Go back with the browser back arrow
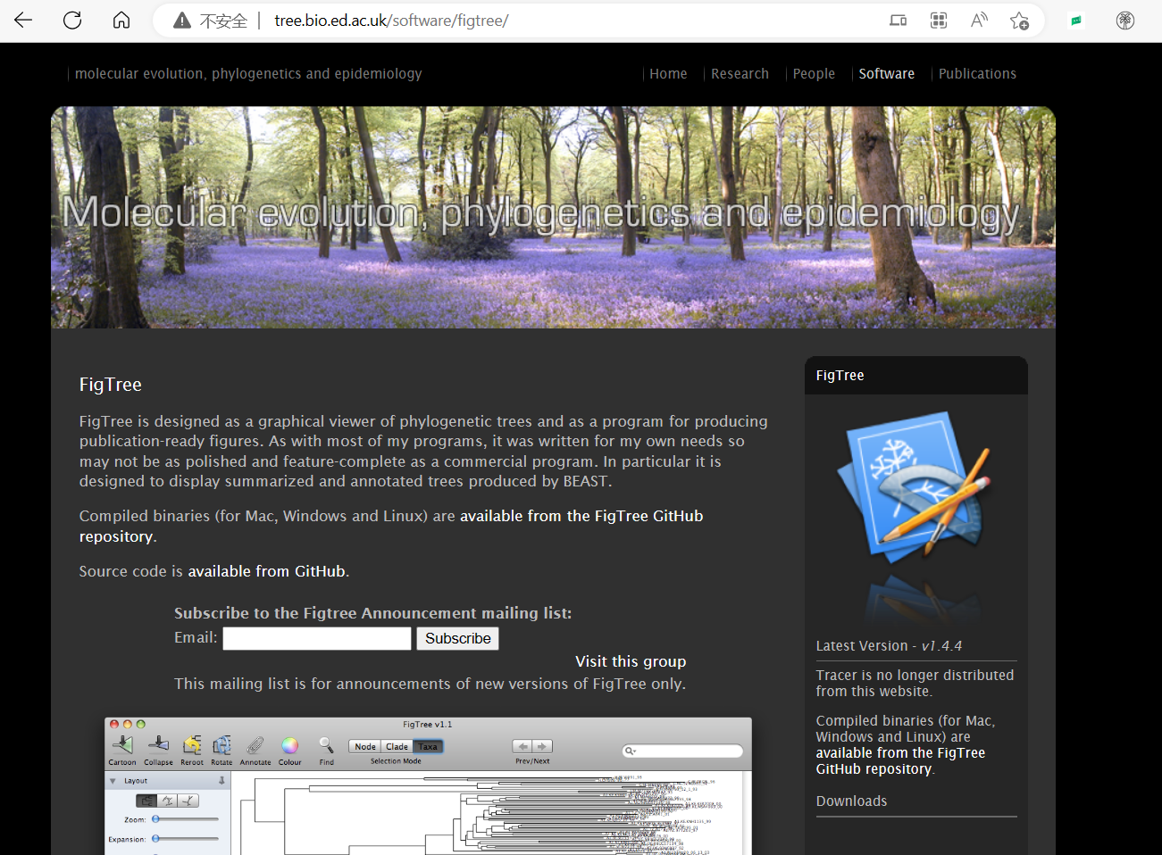This screenshot has width=1162, height=855. pos(23,20)
